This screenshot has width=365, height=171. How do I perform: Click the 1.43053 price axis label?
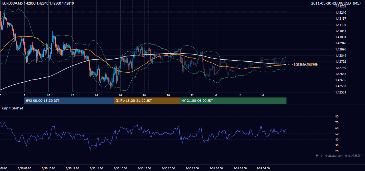coord(341,31)
